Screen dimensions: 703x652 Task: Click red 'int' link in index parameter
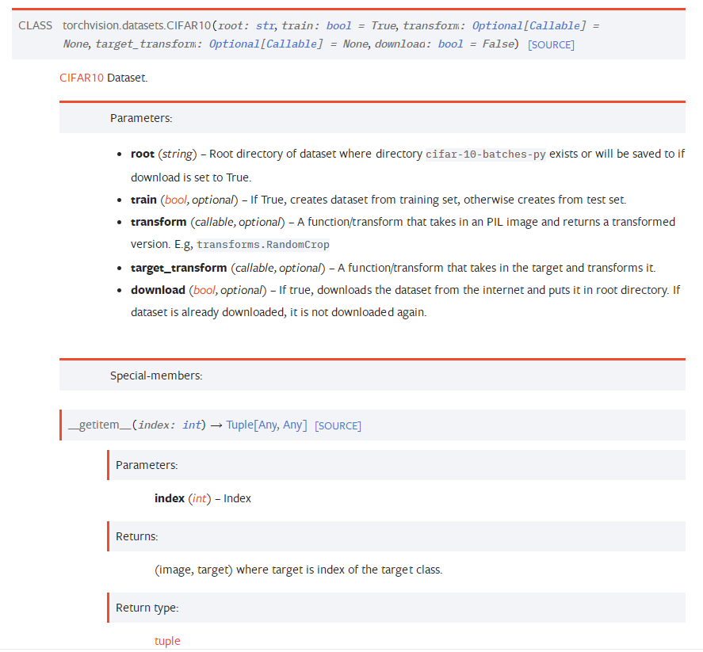click(x=199, y=499)
